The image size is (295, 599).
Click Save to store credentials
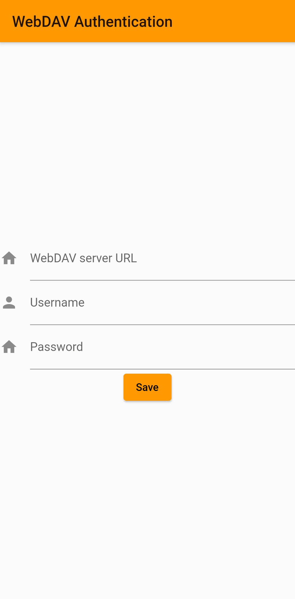click(147, 387)
